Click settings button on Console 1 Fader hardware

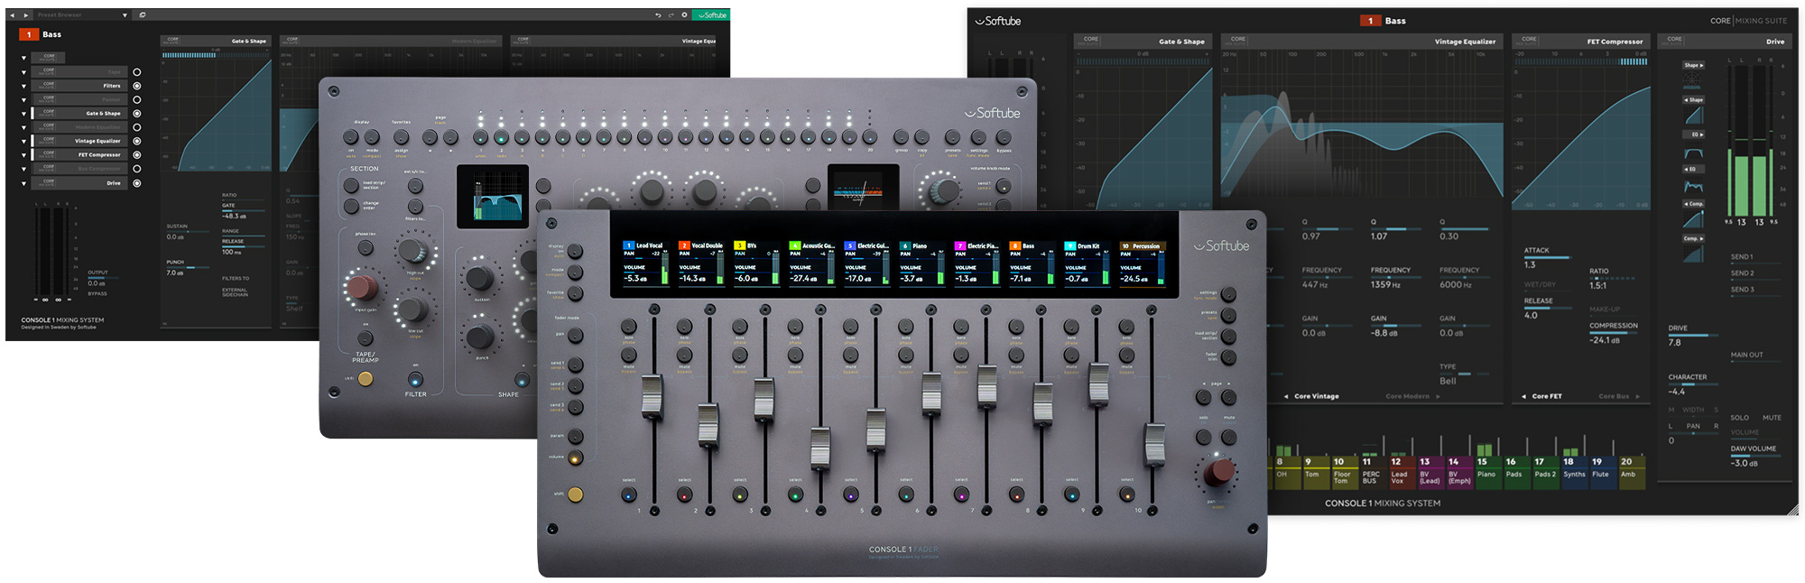pos(1228,295)
